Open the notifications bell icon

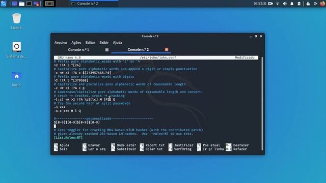point(292,4)
